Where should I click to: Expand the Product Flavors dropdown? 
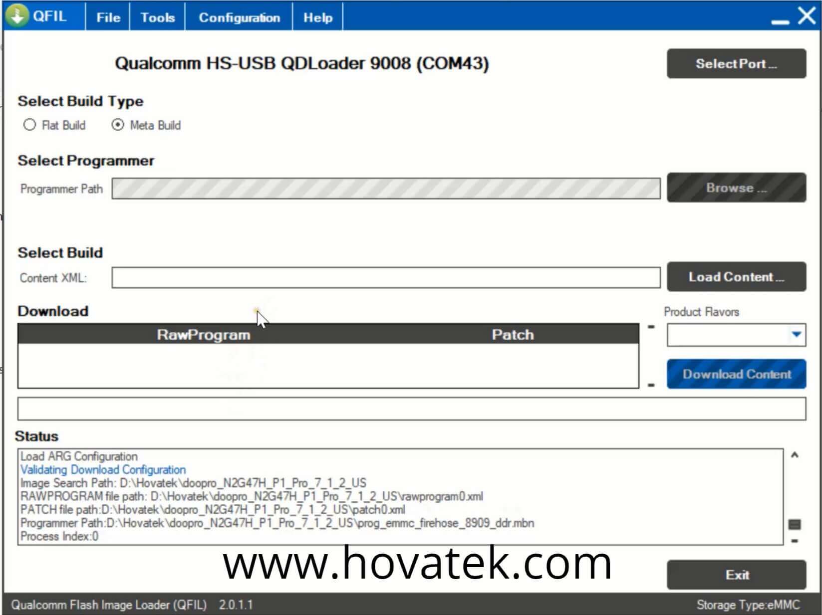(x=797, y=335)
